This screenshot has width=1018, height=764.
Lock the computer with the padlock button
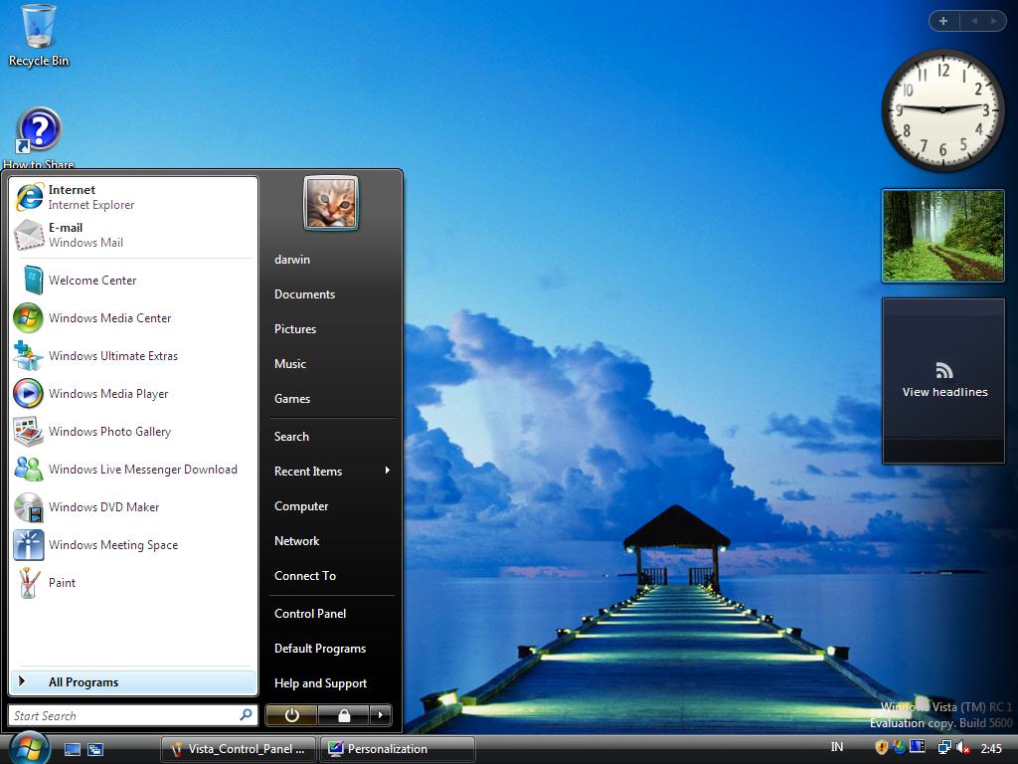[343, 715]
